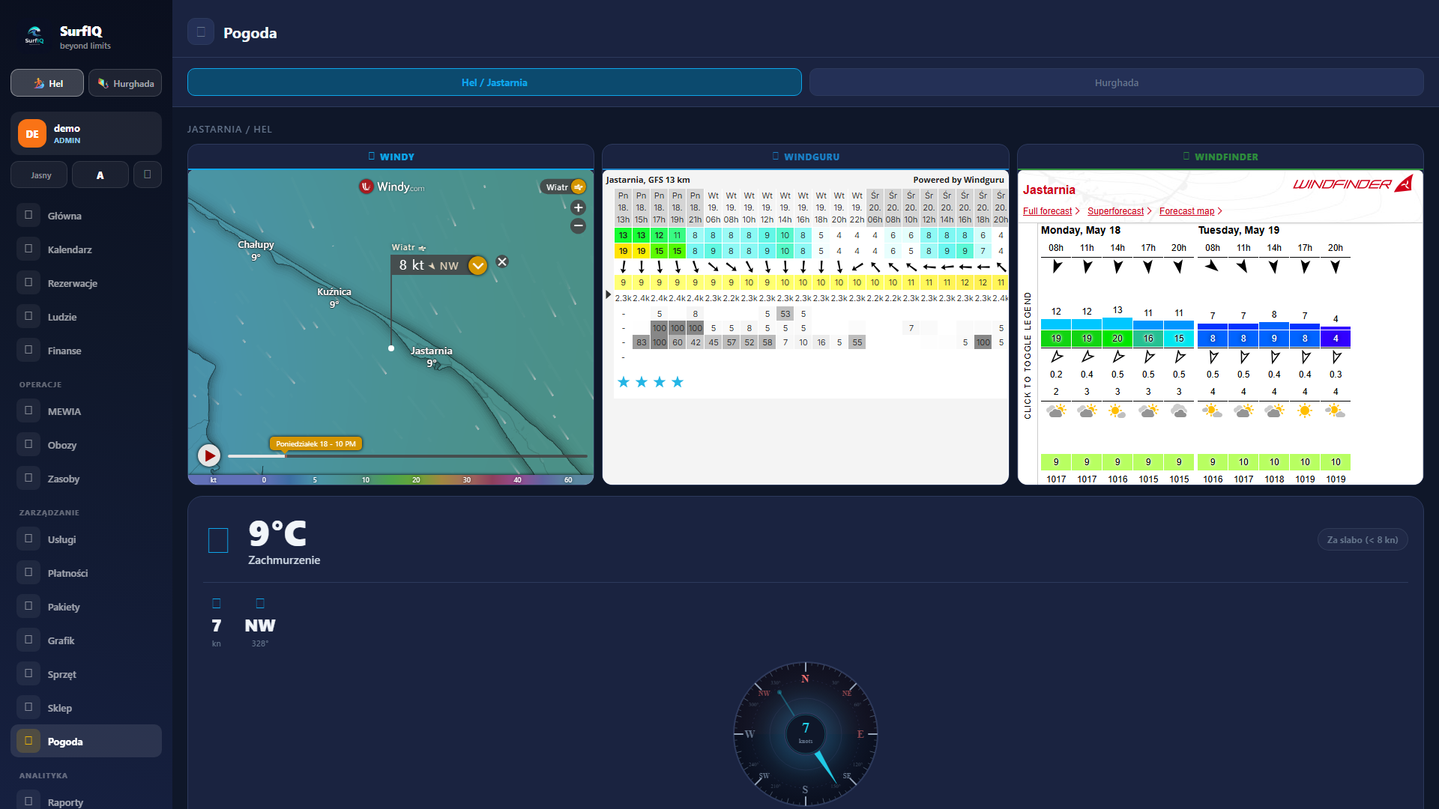The width and height of the screenshot is (1439, 809).
Task: Click the weather condition icon beside 9°C
Action: [x=218, y=540]
